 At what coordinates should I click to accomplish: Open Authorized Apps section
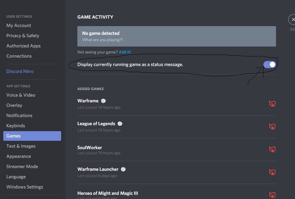[x=23, y=46]
